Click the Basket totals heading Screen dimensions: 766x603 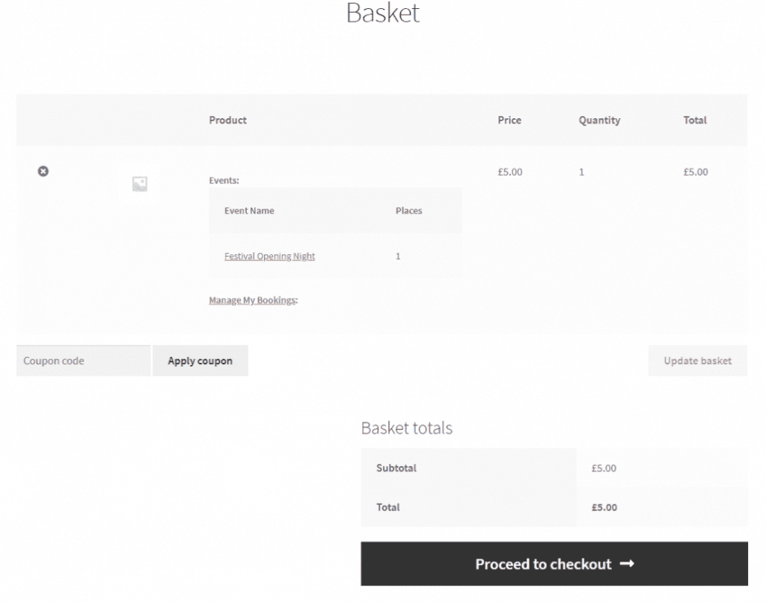coord(406,428)
